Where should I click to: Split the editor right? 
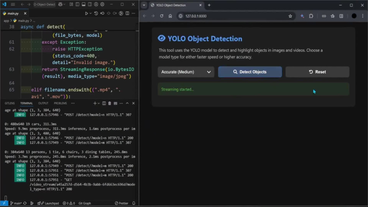coord(127,13)
